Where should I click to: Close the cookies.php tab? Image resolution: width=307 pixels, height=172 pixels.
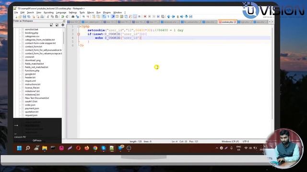pyautogui.click(x=235, y=22)
